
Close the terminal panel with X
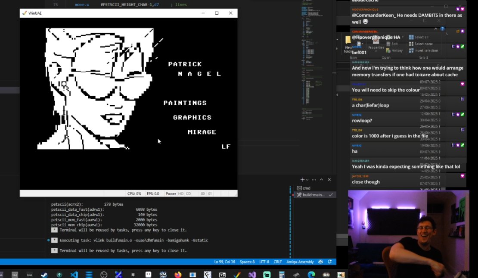click(x=329, y=179)
